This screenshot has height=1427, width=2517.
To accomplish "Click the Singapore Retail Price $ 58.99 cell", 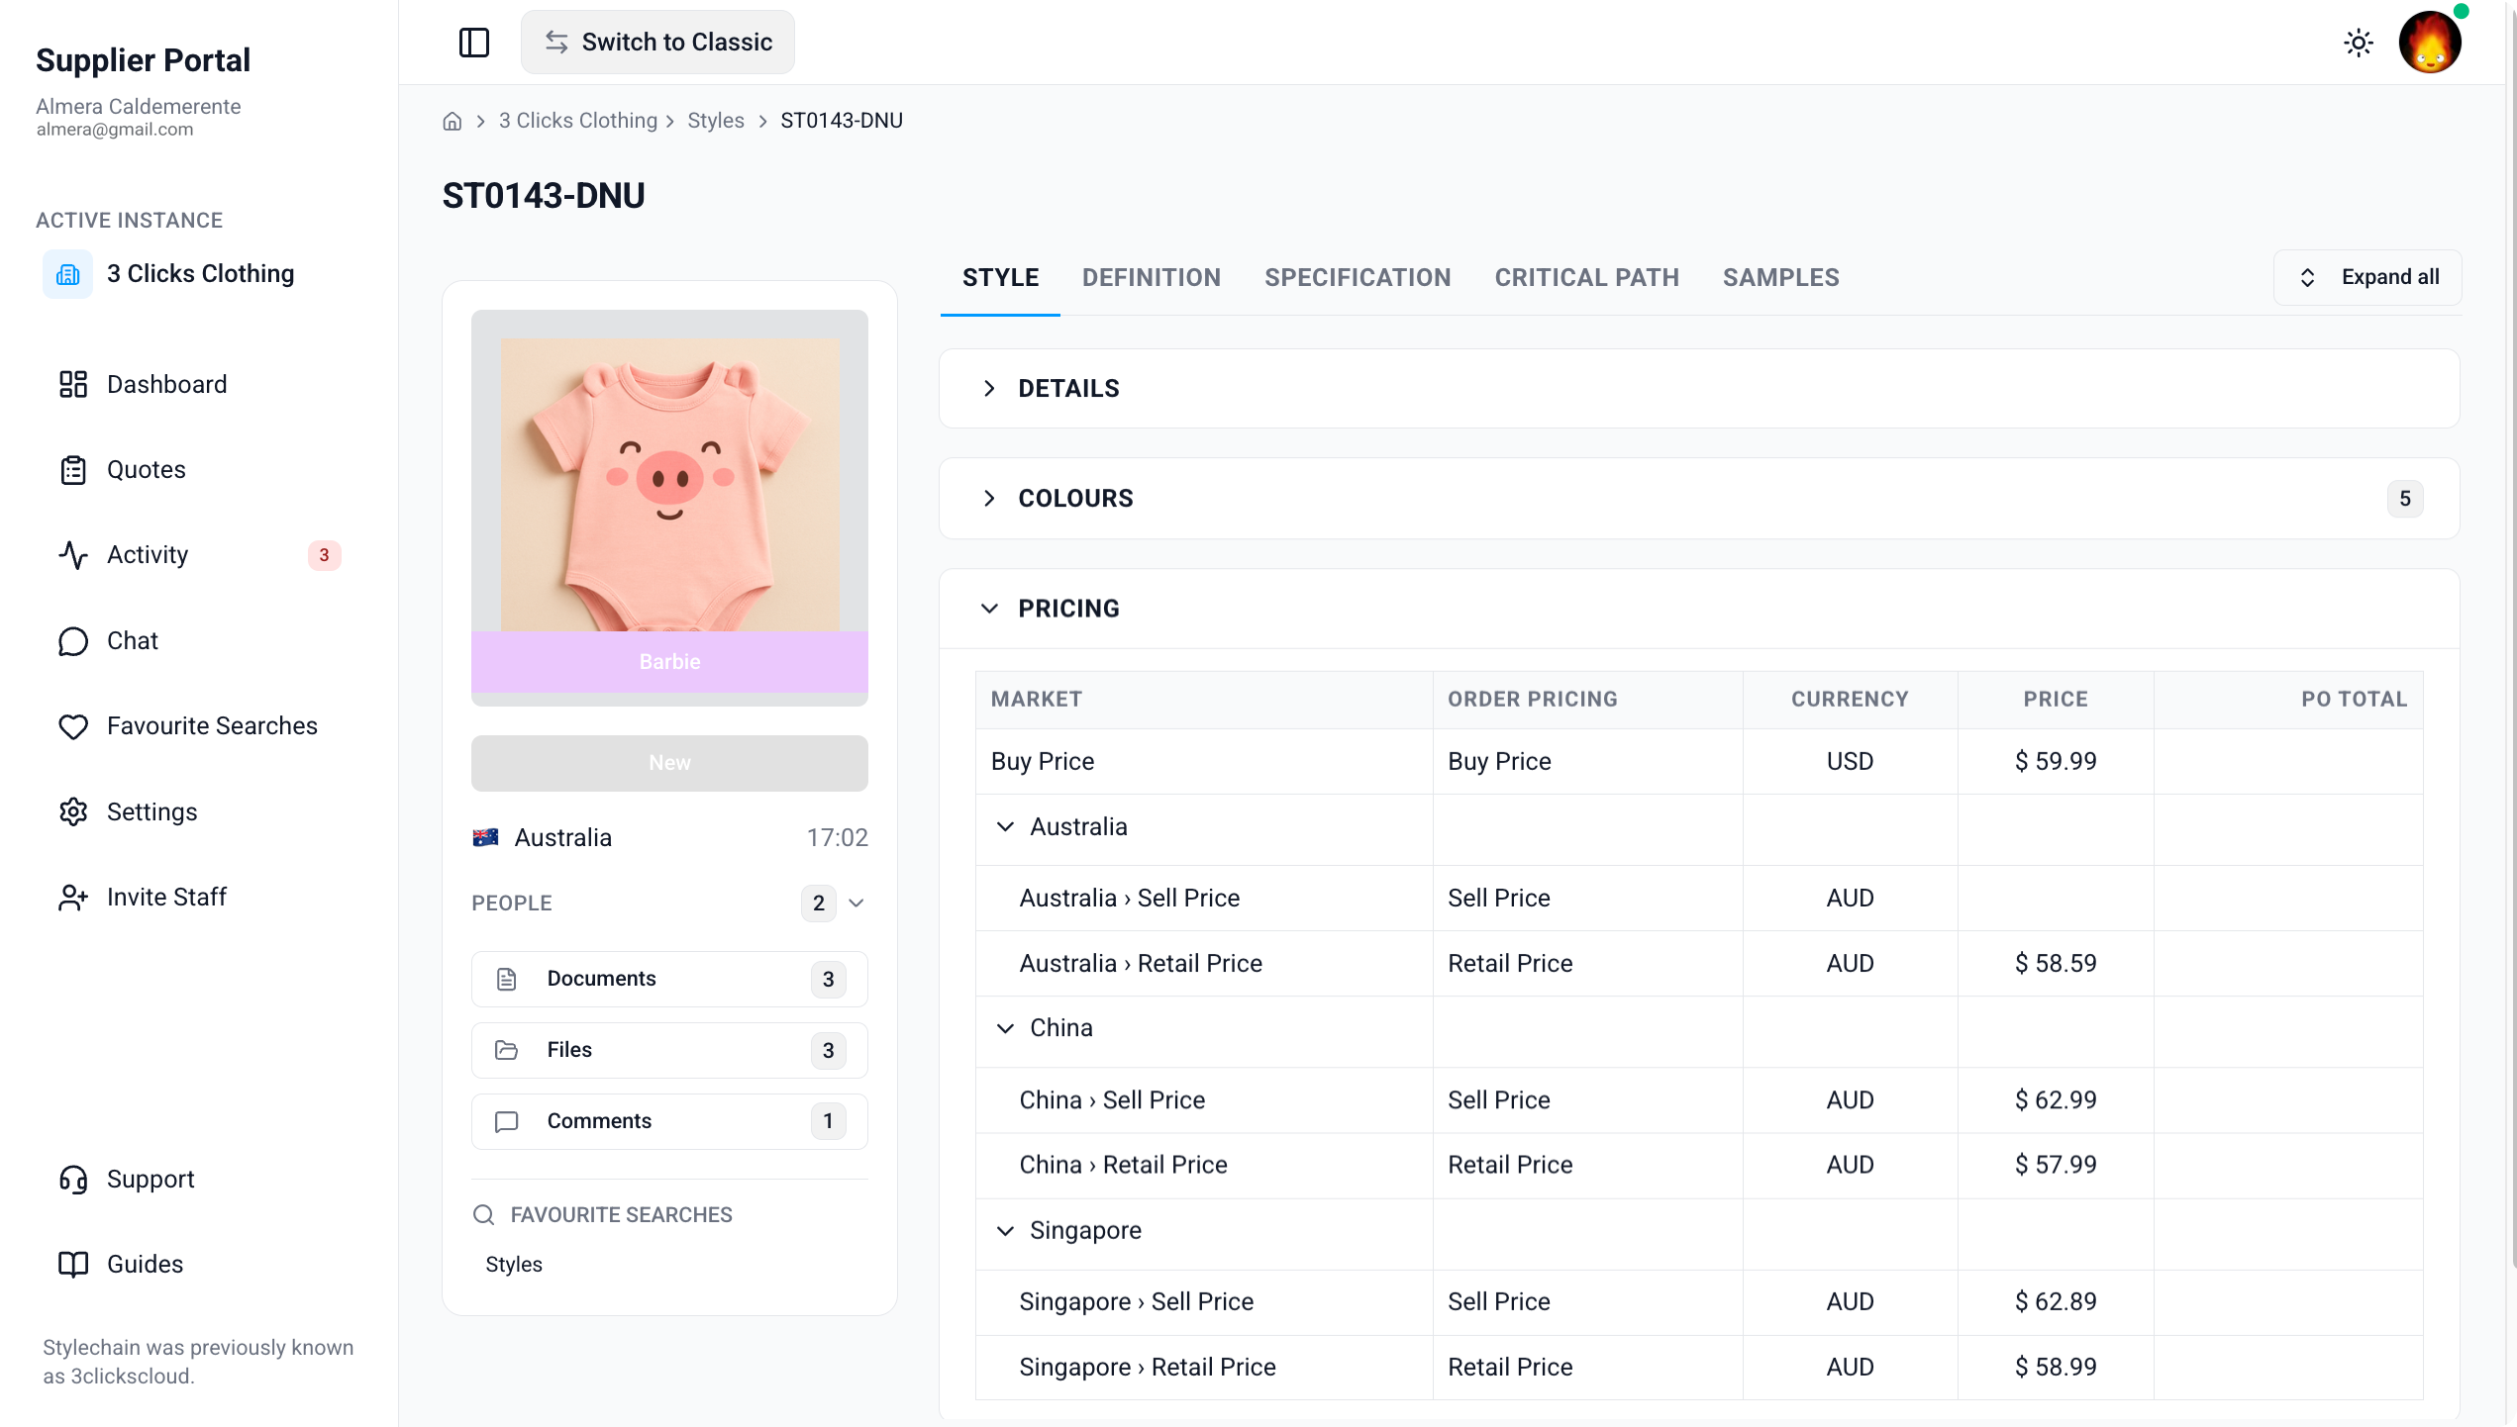I will tap(2056, 1367).
